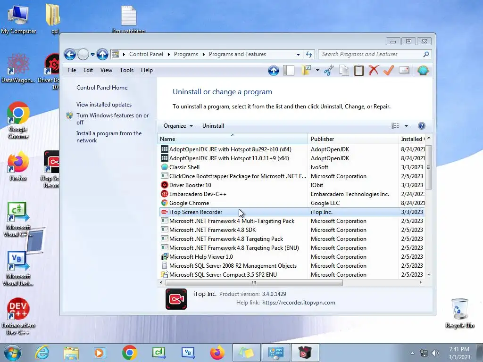The width and height of the screenshot is (483, 362).
Task: Click the Refresh button beside address bar
Action: coord(309,55)
